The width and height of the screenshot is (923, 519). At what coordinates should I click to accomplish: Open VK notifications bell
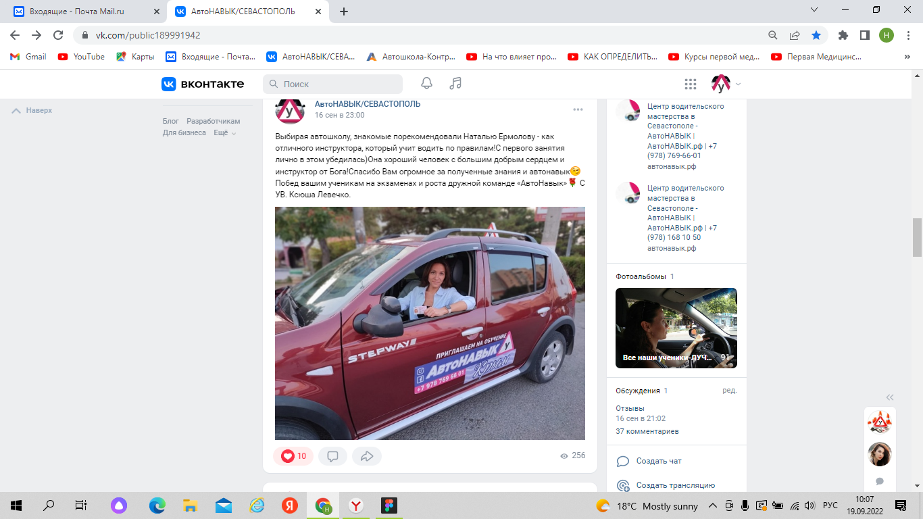click(x=426, y=83)
